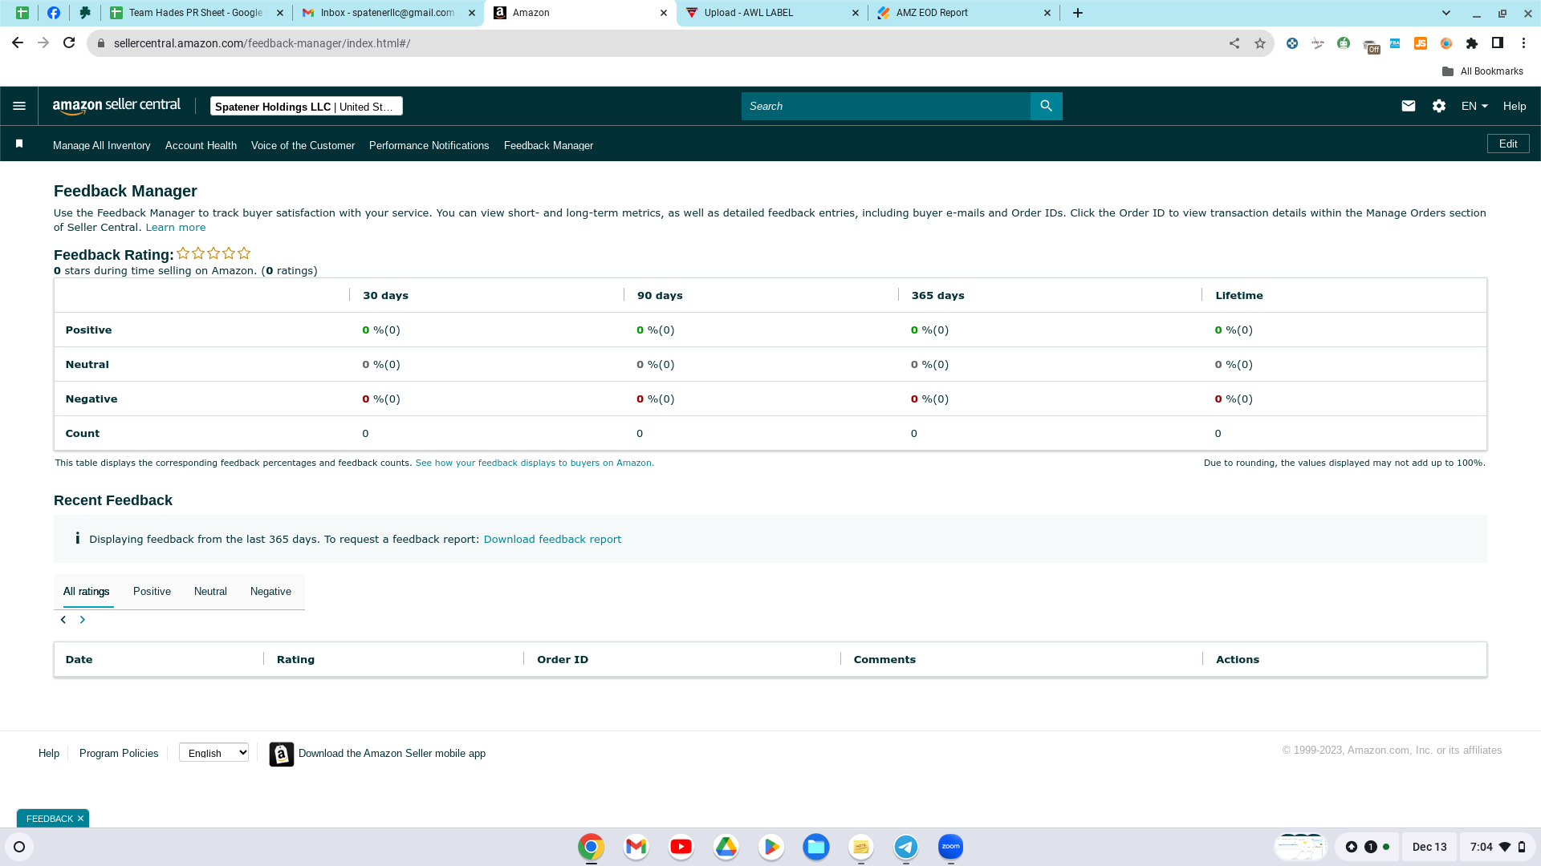The width and height of the screenshot is (1541, 866).
Task: Open the Seller Central hamburger menu
Action: (x=19, y=106)
